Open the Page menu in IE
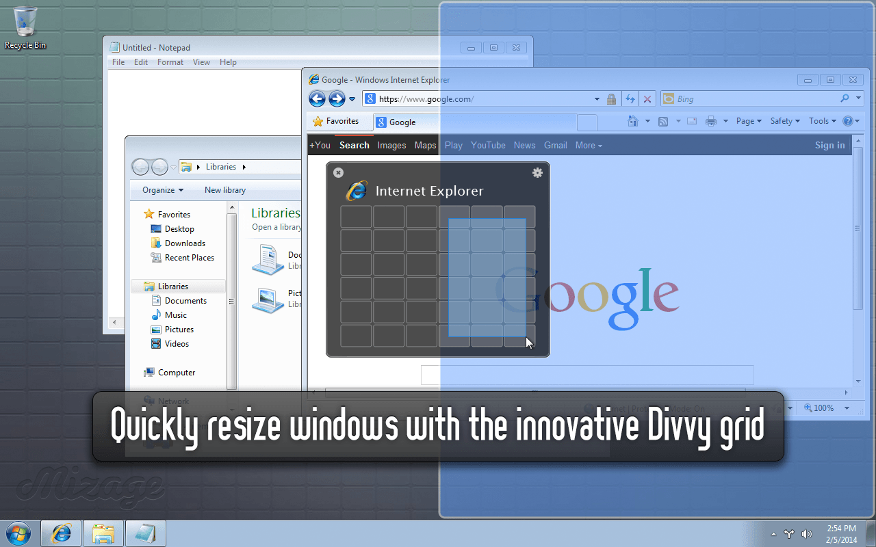Viewport: 876px width, 547px height. click(749, 121)
